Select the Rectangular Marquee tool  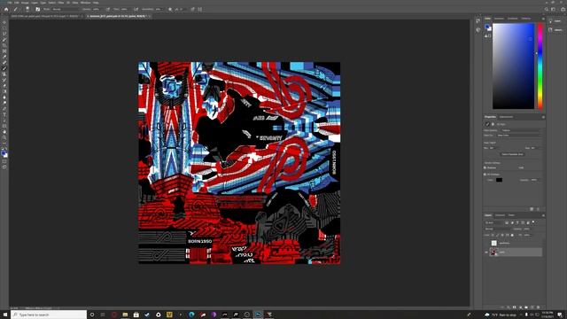point(4,28)
